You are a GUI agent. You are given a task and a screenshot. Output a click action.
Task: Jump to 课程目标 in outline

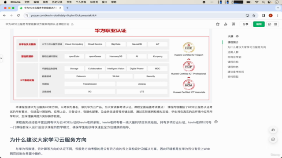(233, 62)
